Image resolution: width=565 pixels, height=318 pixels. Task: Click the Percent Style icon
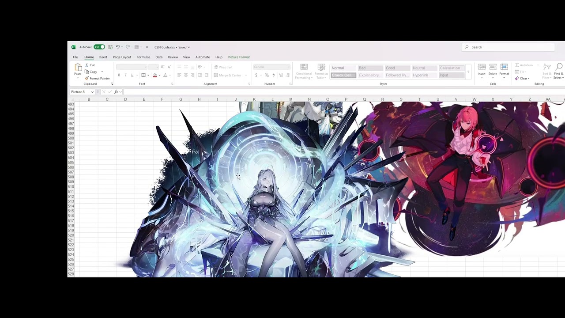tap(267, 76)
